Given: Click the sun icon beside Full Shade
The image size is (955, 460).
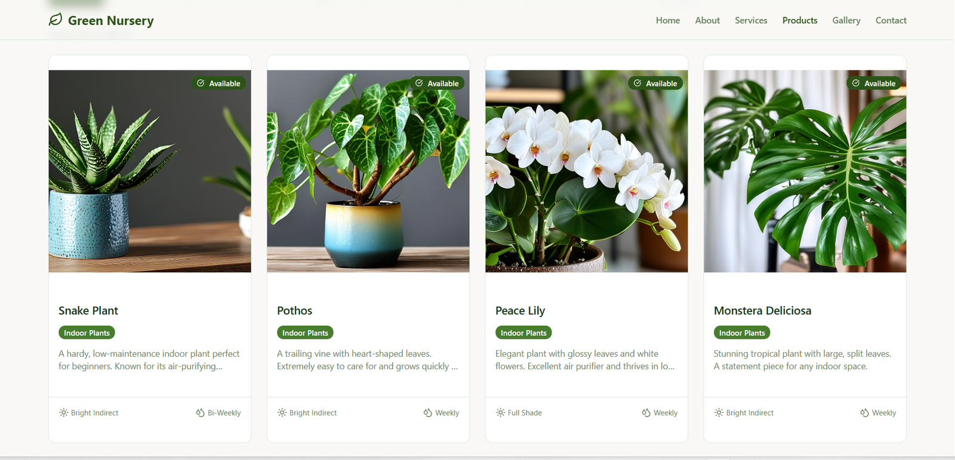Looking at the screenshot, I should (x=500, y=412).
